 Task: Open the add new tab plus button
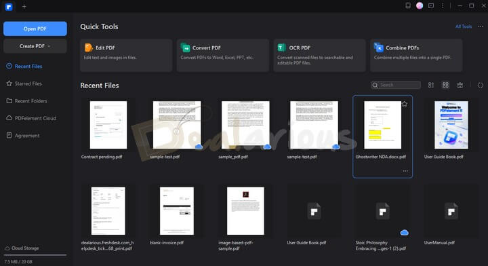point(24,6)
